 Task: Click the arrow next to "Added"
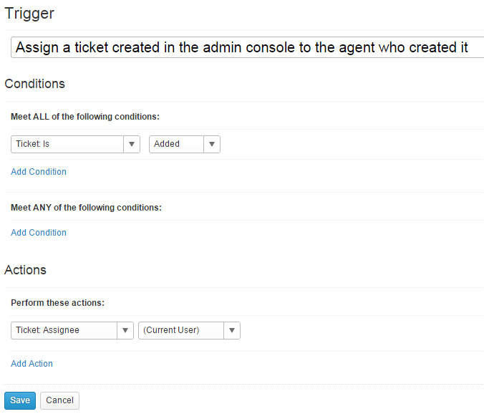click(212, 144)
